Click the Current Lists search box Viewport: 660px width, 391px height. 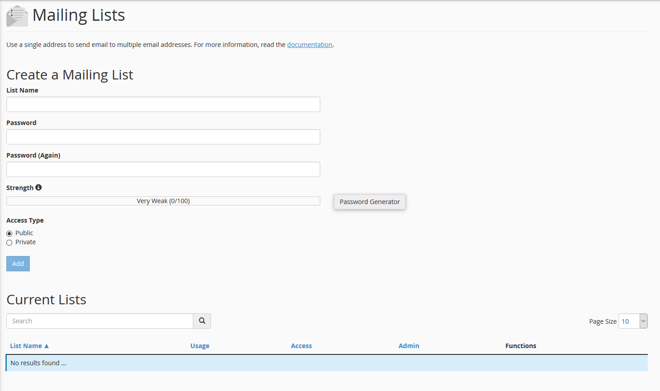(x=100, y=321)
